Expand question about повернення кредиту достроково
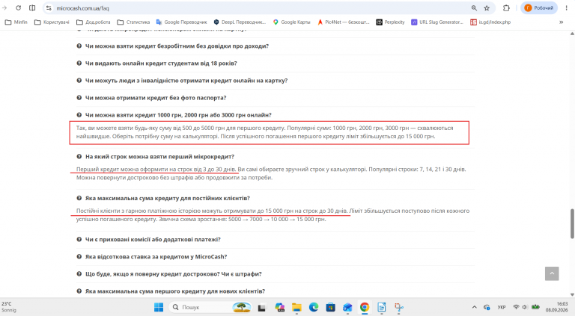The width and height of the screenshot is (575, 316). pos(173,274)
